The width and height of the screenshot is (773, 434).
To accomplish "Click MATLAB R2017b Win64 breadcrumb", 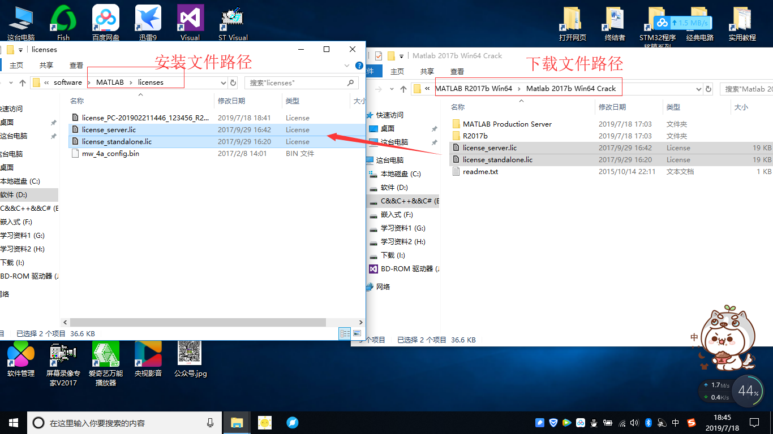I will (x=474, y=89).
